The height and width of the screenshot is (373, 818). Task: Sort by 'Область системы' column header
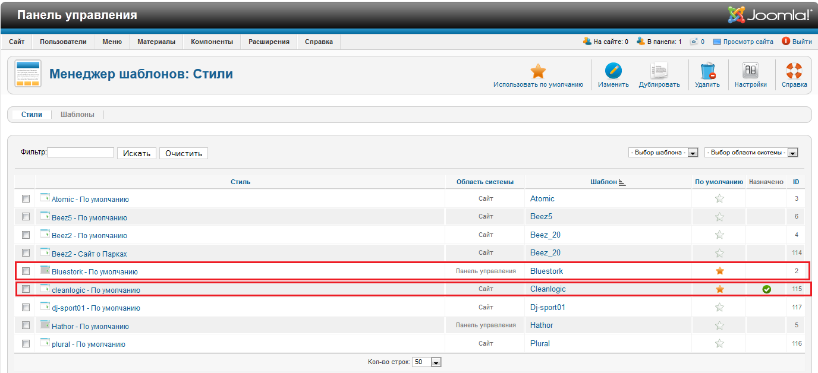[485, 182]
